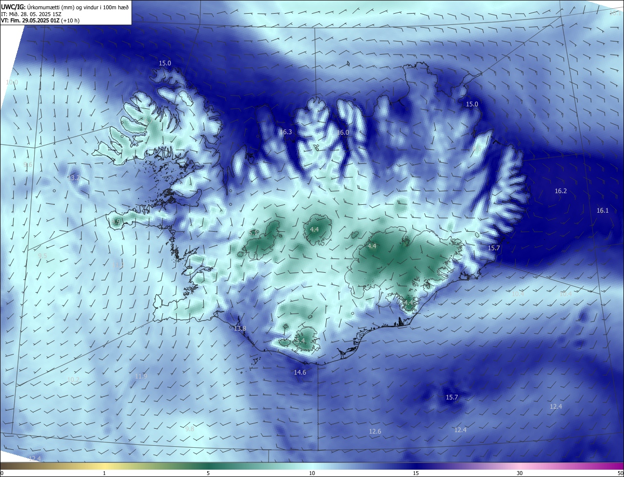Click the 15.0 value beside the Westfjords

165,63
